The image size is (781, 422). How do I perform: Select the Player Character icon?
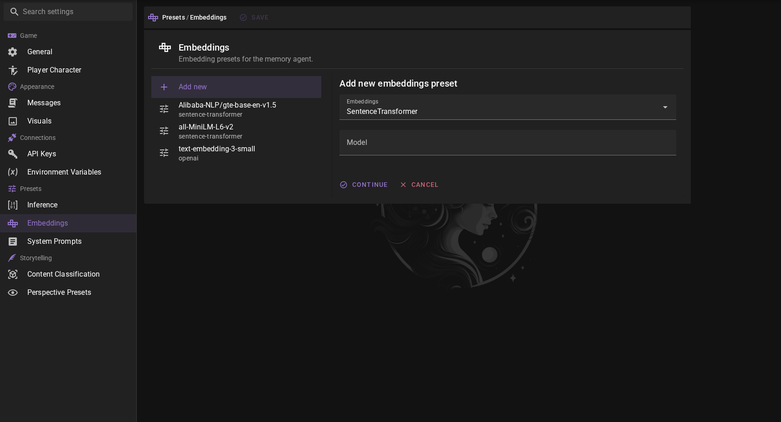pyautogui.click(x=13, y=70)
